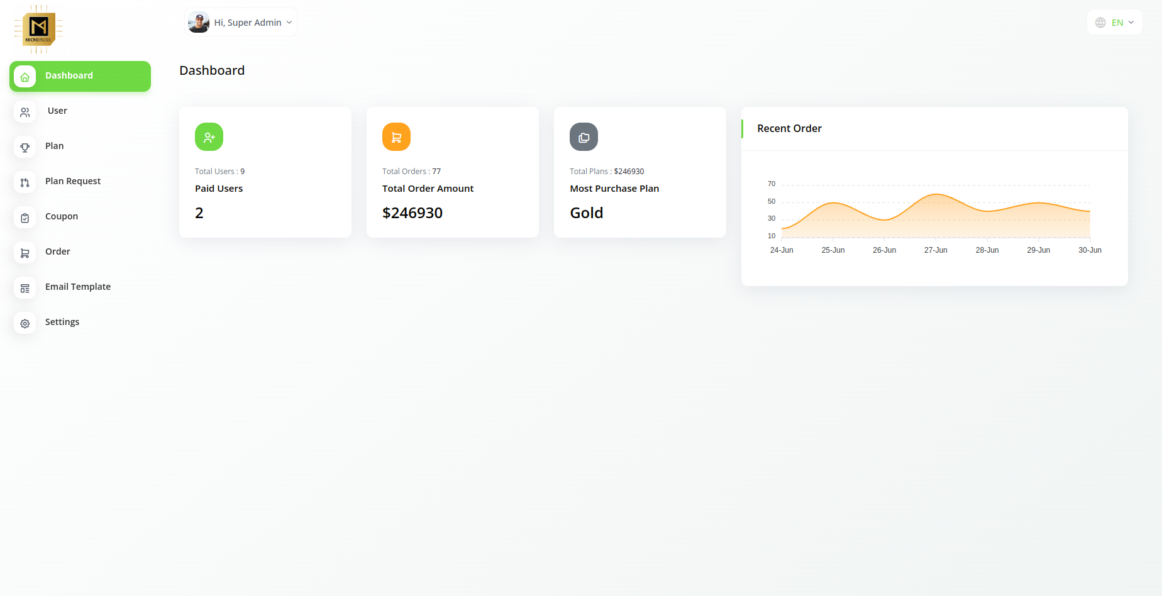The width and height of the screenshot is (1162, 596).
Task: Click the Settings gear icon
Action: coord(25,323)
